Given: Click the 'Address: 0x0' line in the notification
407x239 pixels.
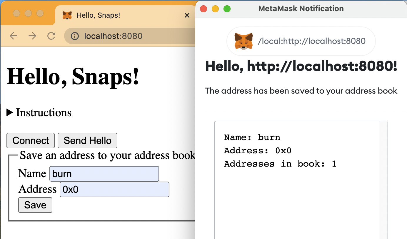Looking at the screenshot, I should tap(258, 151).
